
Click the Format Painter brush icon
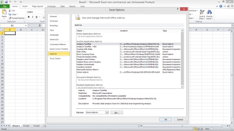coord(10,18)
